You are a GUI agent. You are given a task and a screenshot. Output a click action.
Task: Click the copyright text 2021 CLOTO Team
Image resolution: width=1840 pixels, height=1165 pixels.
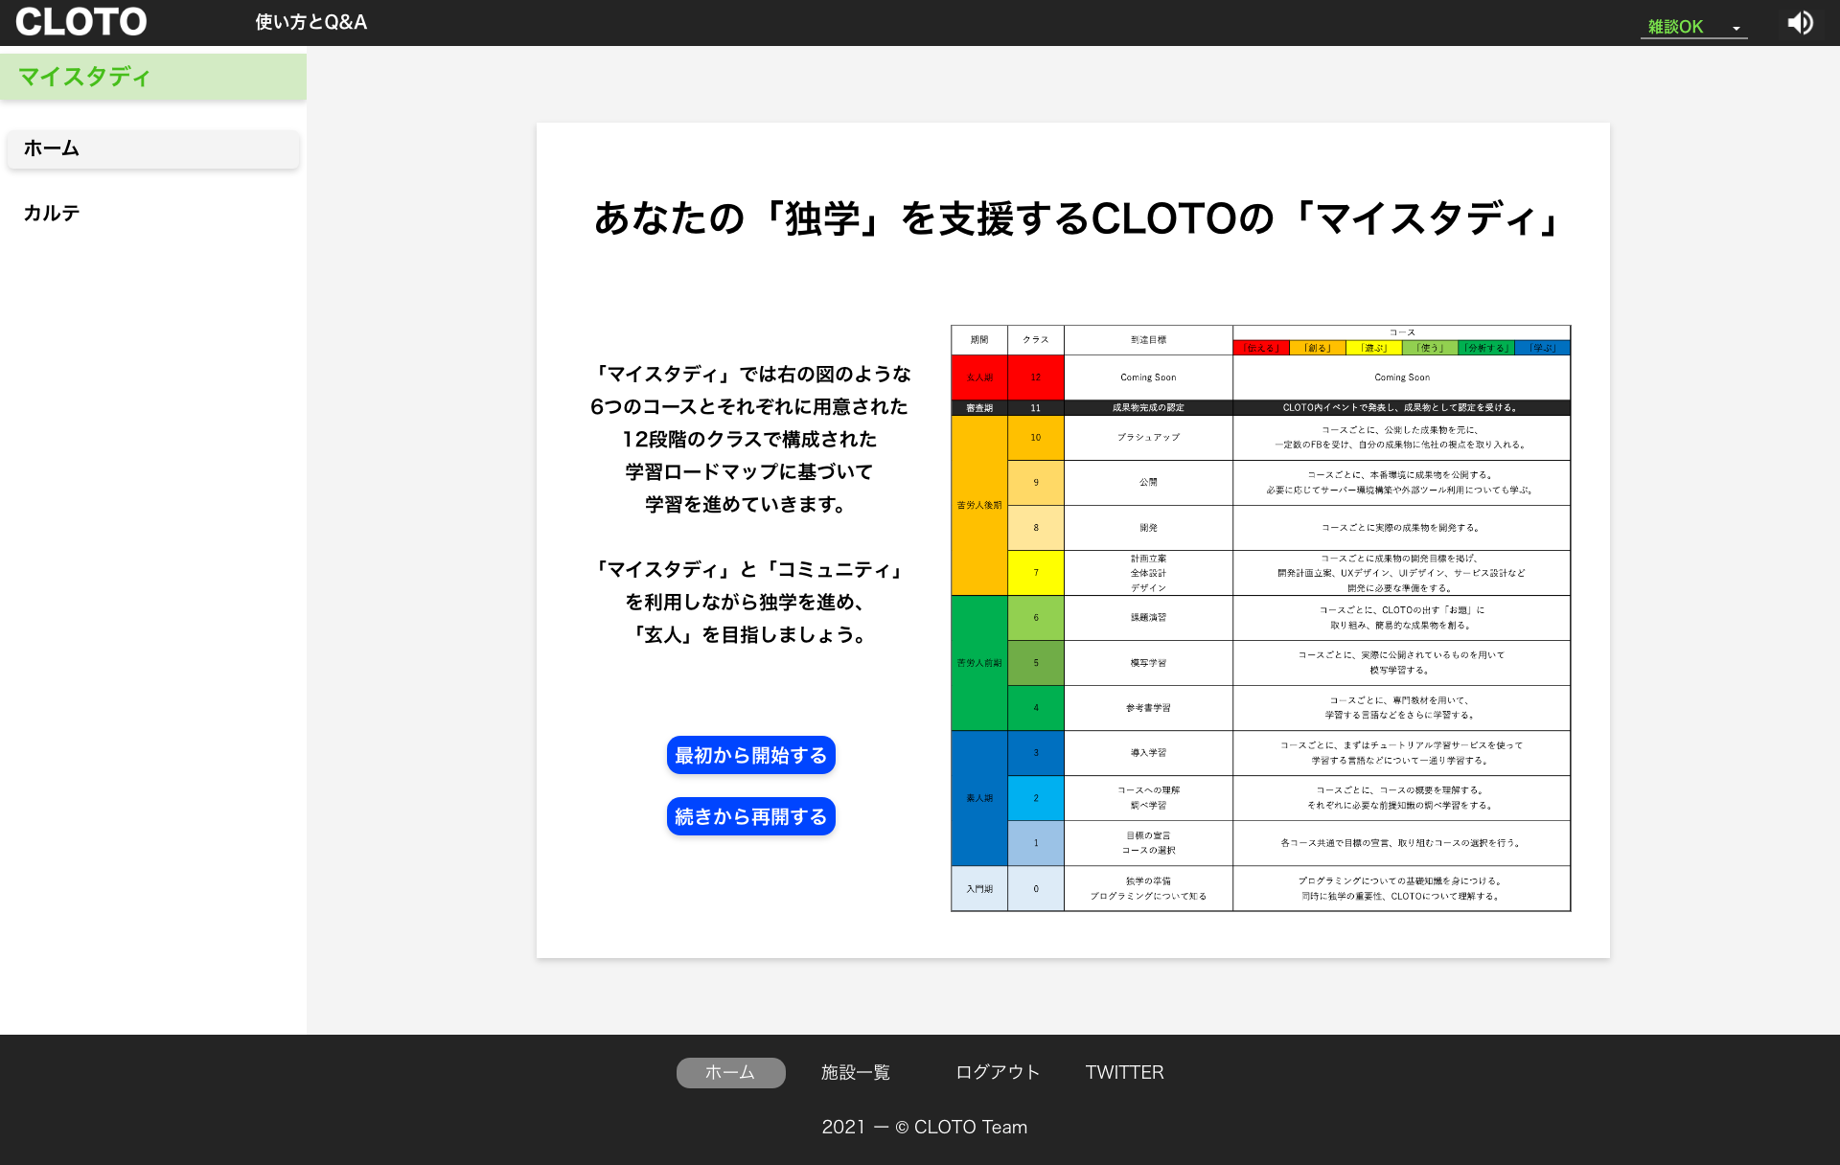click(924, 1127)
